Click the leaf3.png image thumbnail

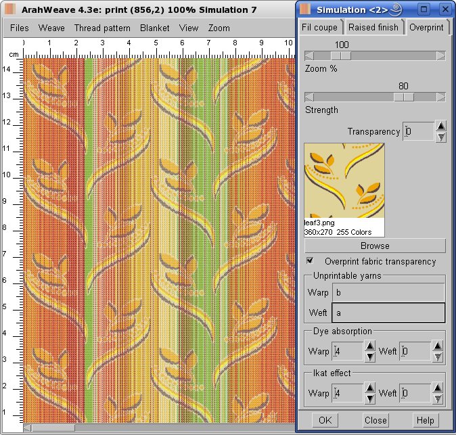coord(344,180)
